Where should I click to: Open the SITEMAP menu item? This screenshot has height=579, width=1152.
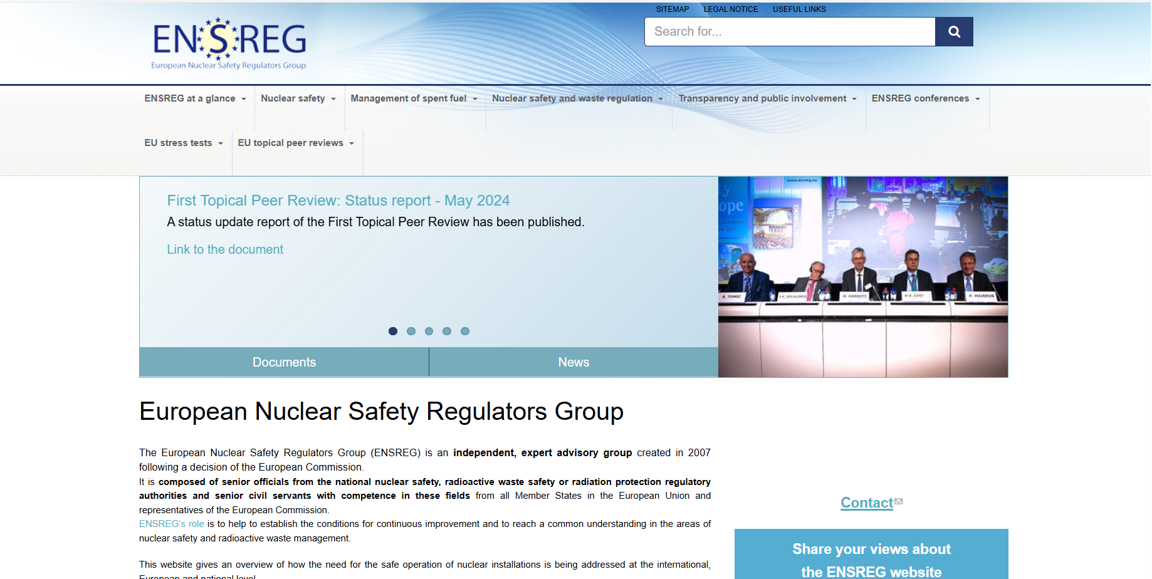tap(672, 9)
